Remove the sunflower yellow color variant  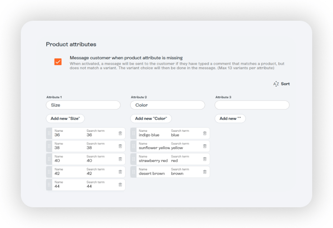click(x=205, y=146)
